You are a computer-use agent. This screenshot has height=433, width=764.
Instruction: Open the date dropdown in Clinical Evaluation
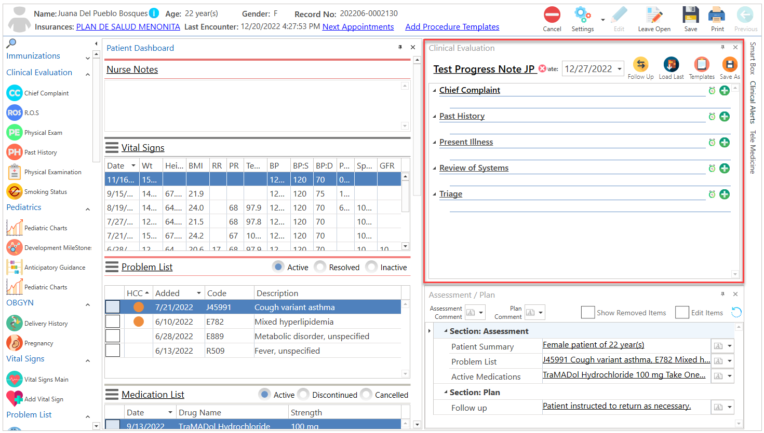[x=619, y=68]
